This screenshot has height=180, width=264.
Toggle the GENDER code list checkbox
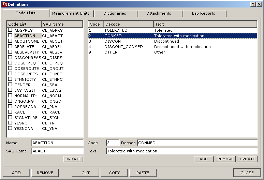pos(10,85)
